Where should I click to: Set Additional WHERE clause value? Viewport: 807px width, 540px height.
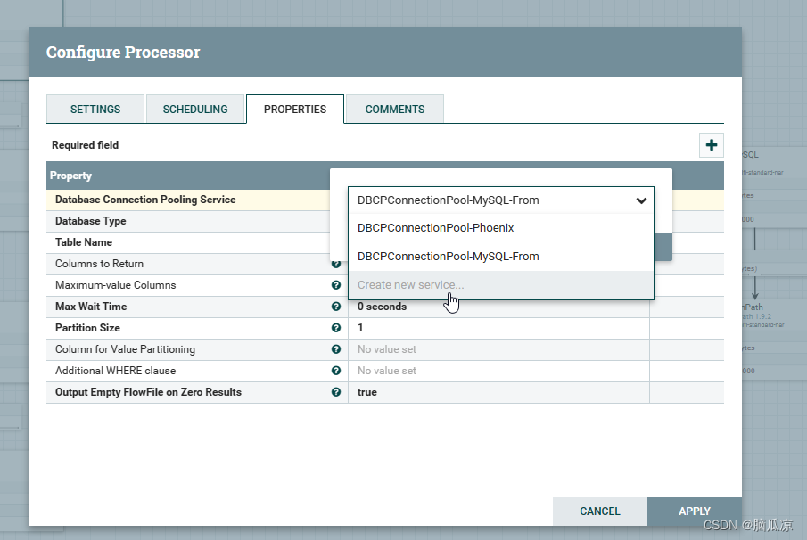[498, 371]
